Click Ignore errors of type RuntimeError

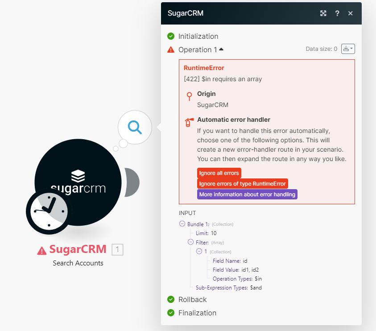tap(243, 184)
